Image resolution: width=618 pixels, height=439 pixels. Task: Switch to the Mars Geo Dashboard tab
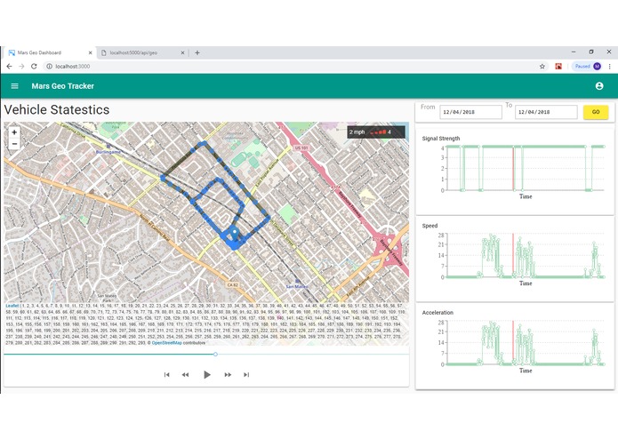(x=50, y=52)
